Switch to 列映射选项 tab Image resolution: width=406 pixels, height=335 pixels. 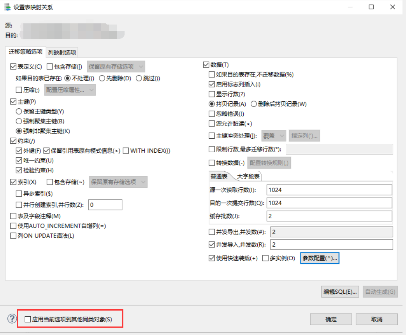(62, 53)
